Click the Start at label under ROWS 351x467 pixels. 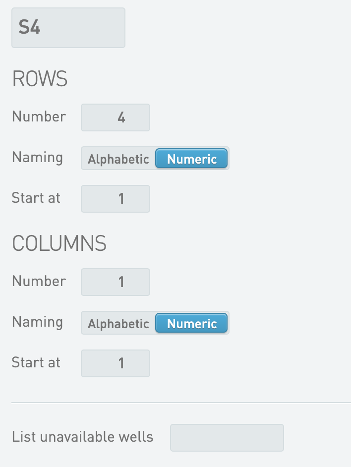[36, 198]
